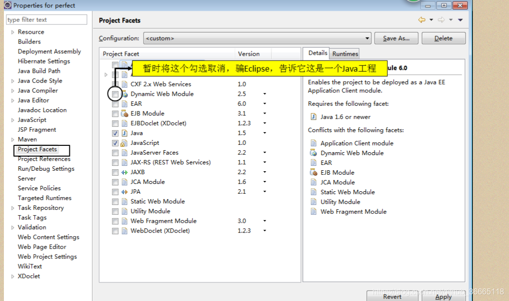Click the CXF 2.x Web Services icon
The height and width of the screenshot is (301, 509).
point(125,84)
